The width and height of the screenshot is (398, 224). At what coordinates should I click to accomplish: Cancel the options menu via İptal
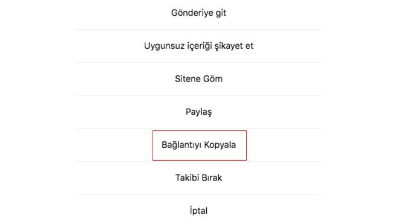(199, 211)
